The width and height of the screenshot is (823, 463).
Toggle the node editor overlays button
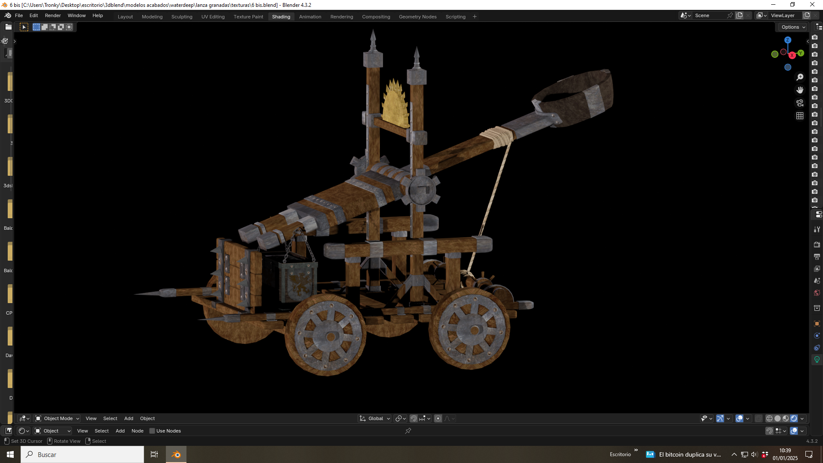[794, 431]
